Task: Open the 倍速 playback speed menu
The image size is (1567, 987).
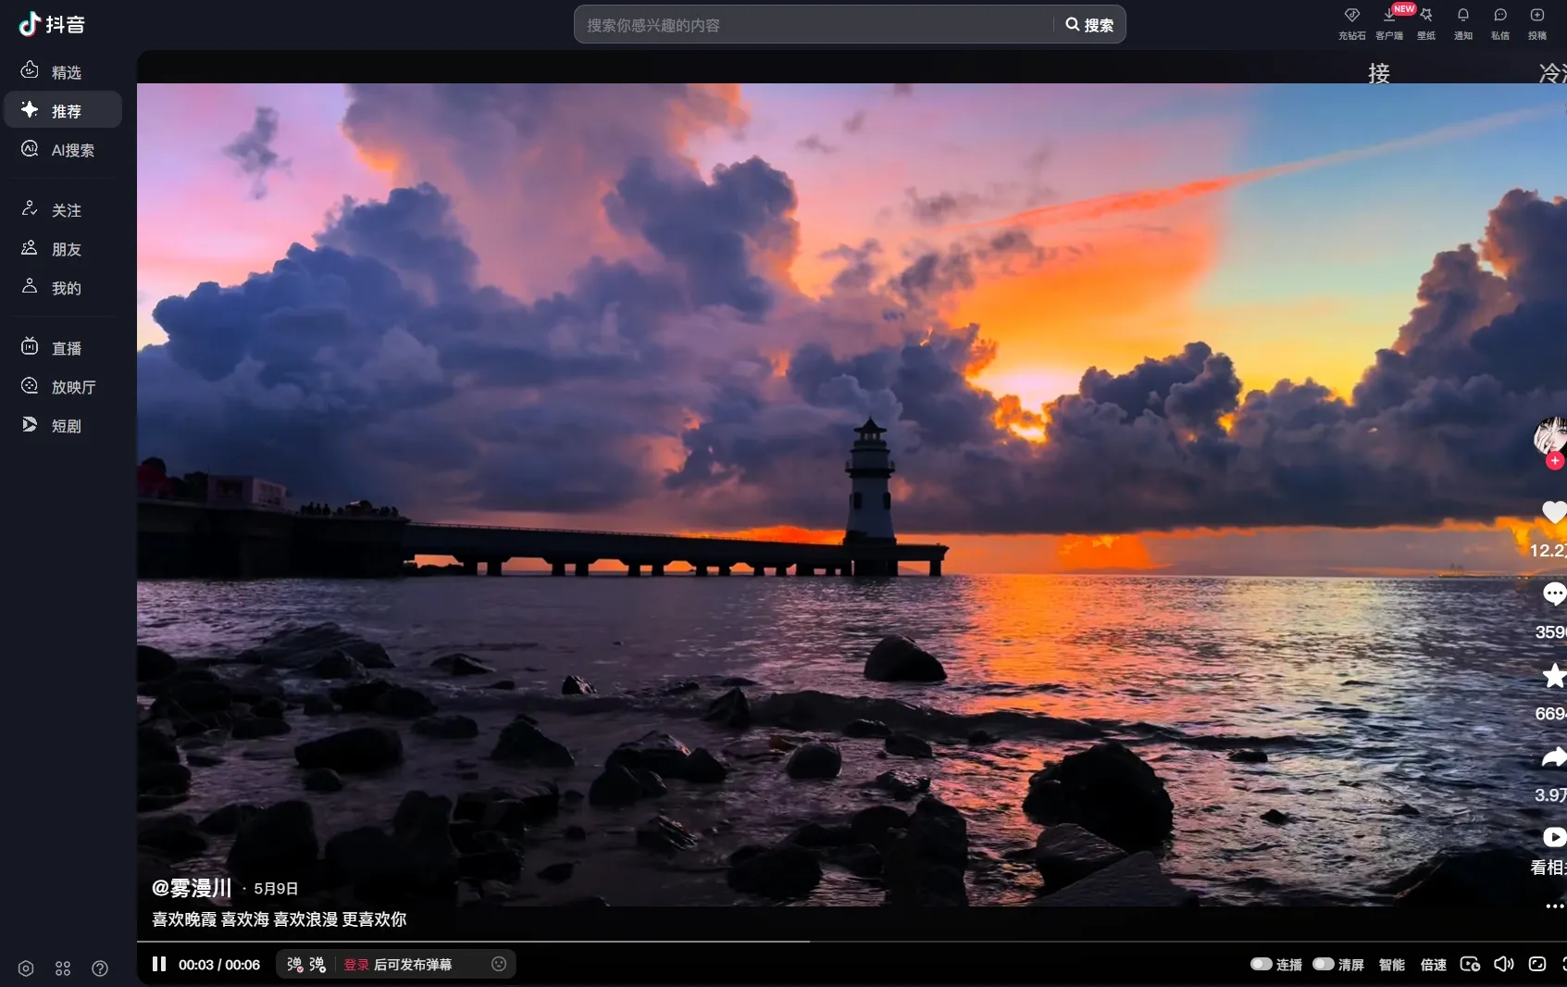Action: click(1433, 965)
